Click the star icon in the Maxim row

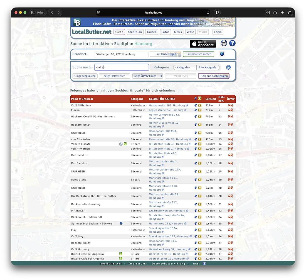pyautogui.click(x=200, y=110)
